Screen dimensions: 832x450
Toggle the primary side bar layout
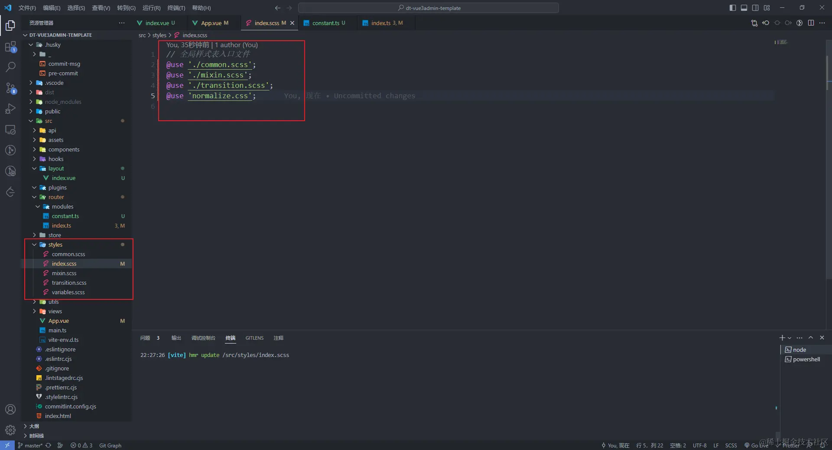733,8
